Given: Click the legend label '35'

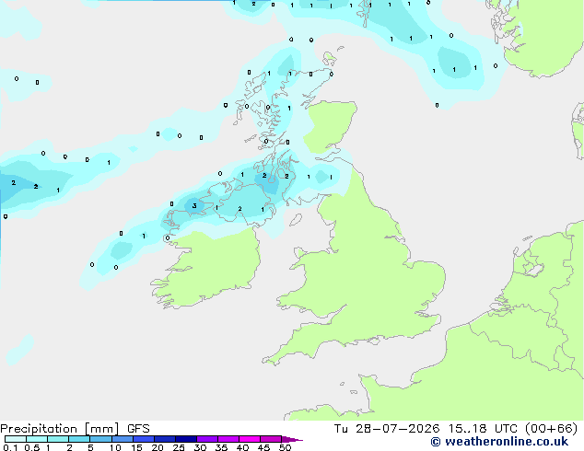Looking at the screenshot, I should point(221,447).
